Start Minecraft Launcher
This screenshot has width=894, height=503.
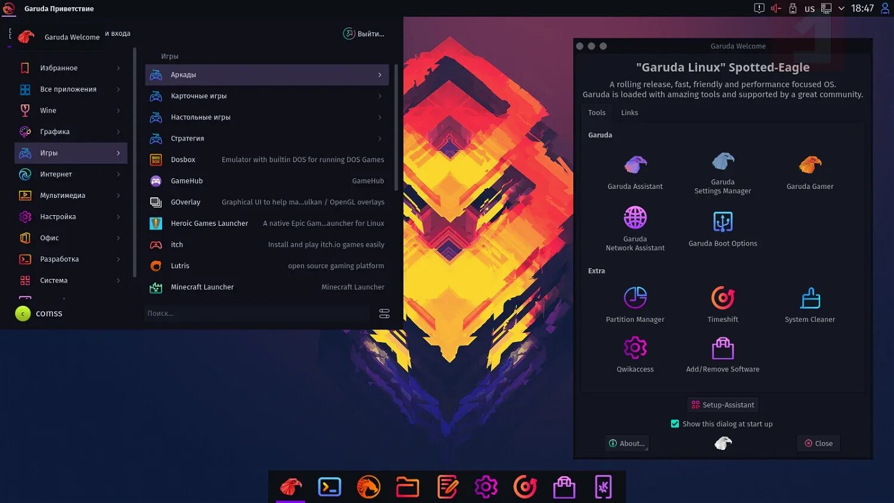(267, 287)
